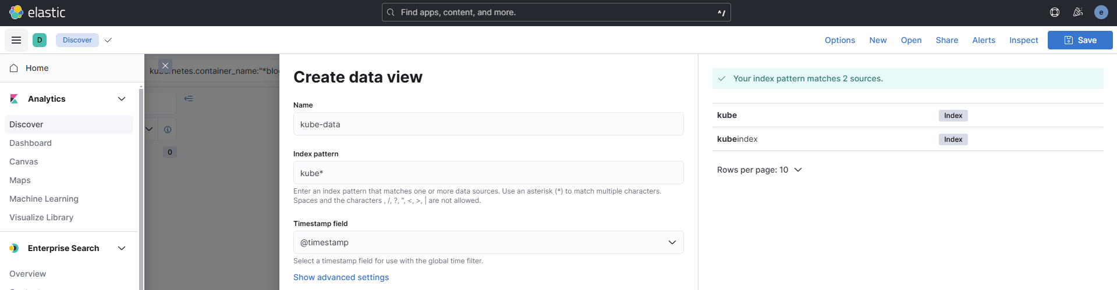Open the help menu icon
1117x290 pixels.
click(x=1054, y=12)
